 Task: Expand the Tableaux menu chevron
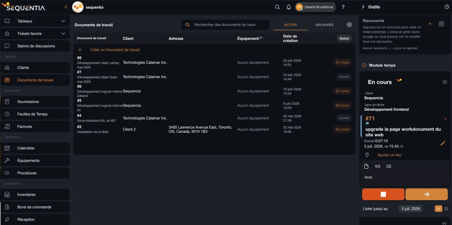click(x=63, y=21)
